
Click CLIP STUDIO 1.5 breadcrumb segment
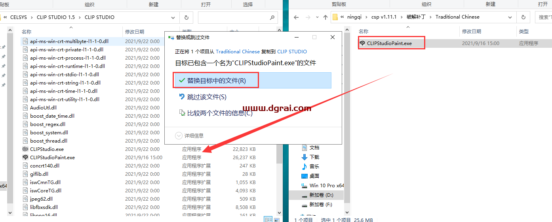coord(56,17)
